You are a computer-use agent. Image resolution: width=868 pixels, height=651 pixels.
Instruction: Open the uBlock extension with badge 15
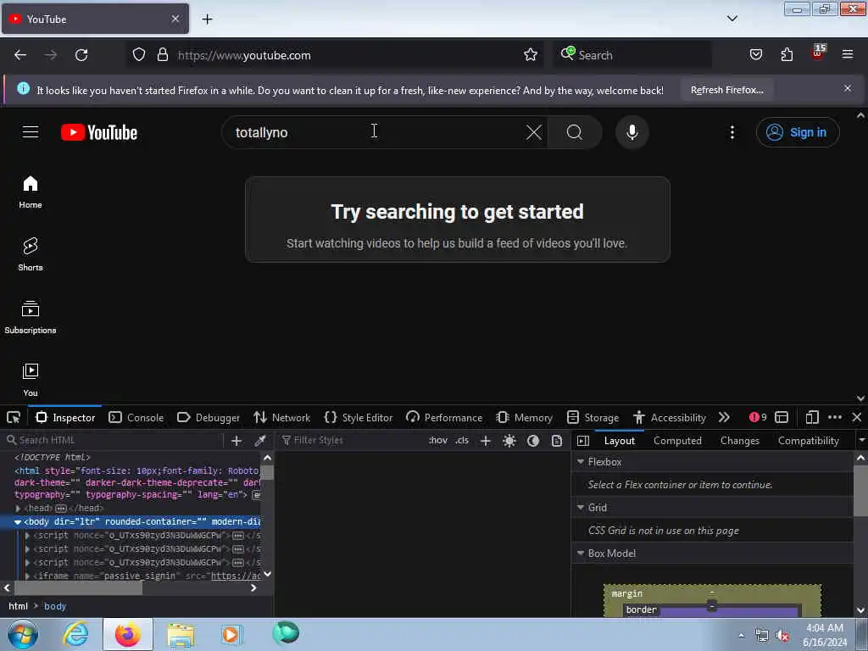[x=818, y=53]
